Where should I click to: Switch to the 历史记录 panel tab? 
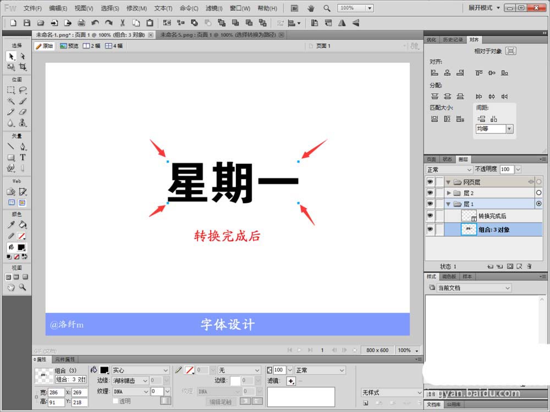453,40
